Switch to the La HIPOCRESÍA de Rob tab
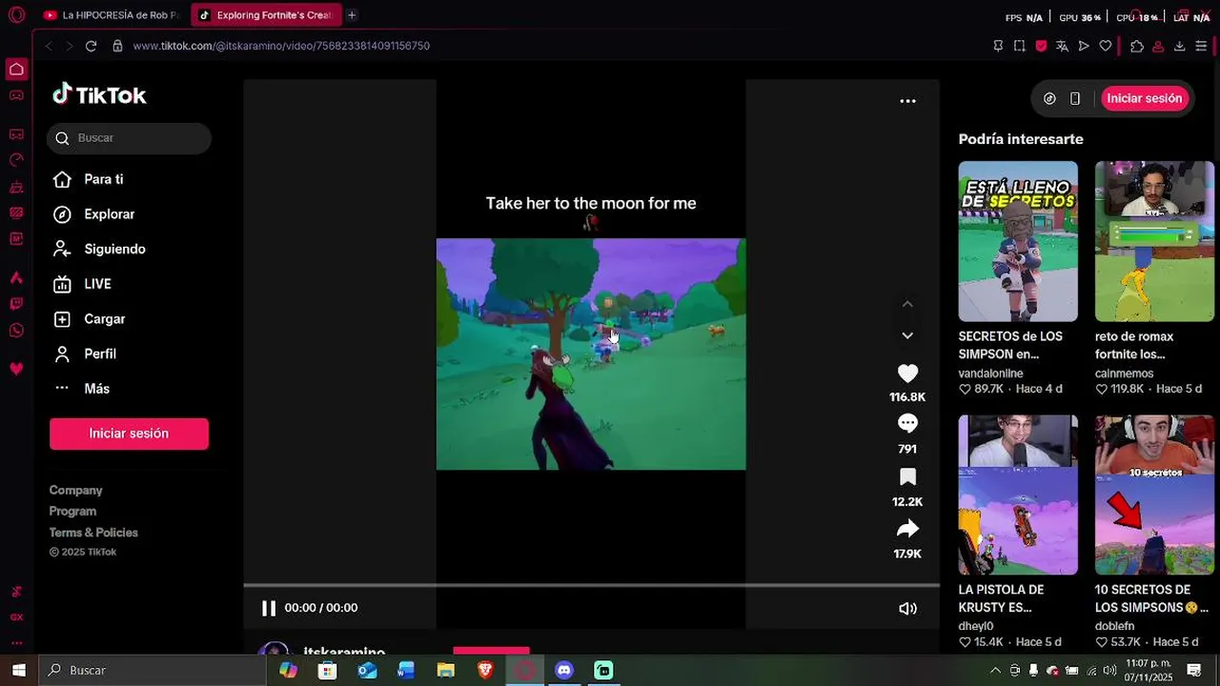Image resolution: width=1220 pixels, height=686 pixels. pos(112,15)
